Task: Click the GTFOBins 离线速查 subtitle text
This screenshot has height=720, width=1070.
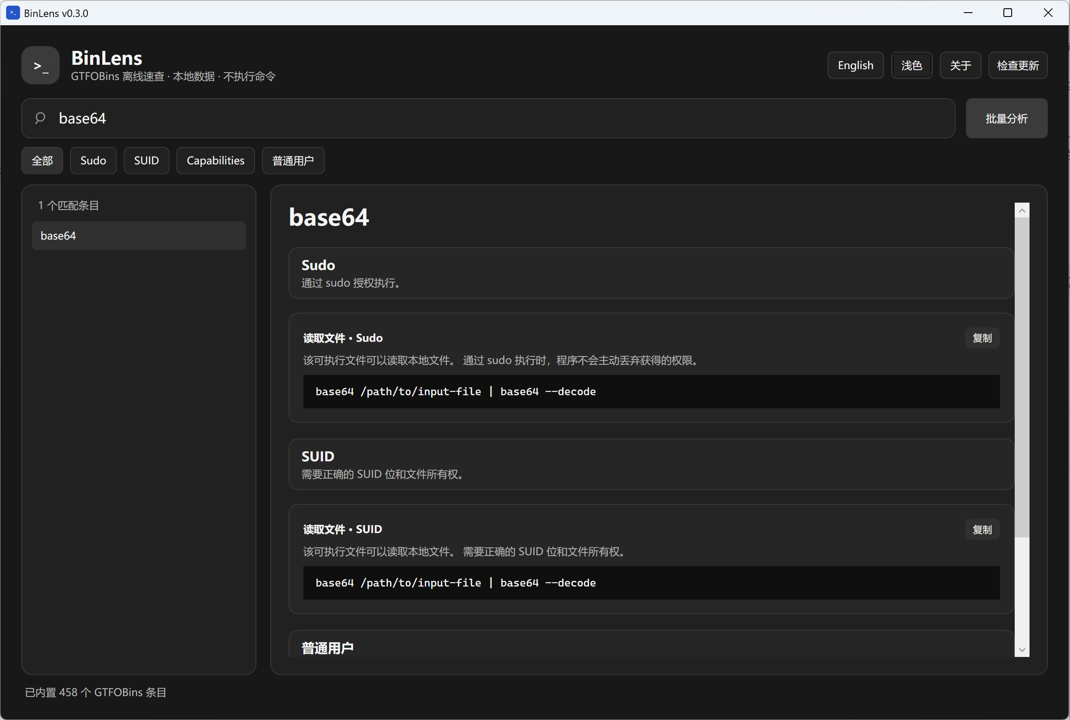Action: click(173, 76)
